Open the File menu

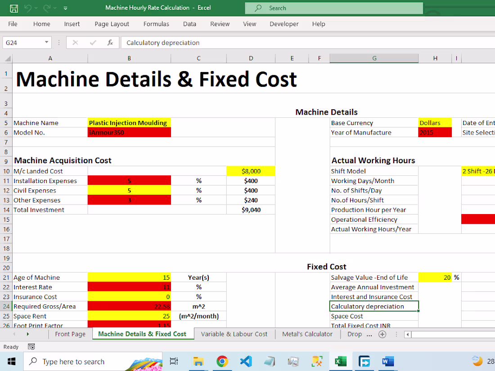13,24
